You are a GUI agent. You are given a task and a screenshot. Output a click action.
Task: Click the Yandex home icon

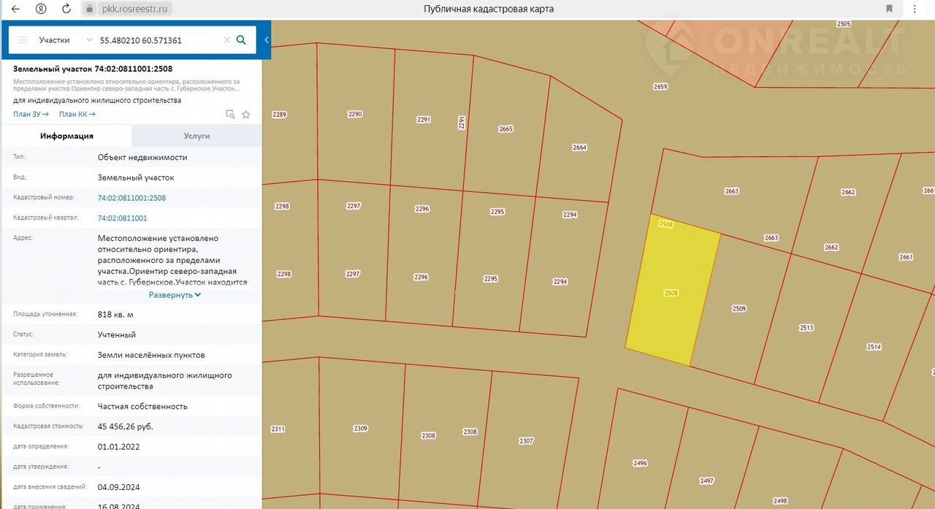42,9
